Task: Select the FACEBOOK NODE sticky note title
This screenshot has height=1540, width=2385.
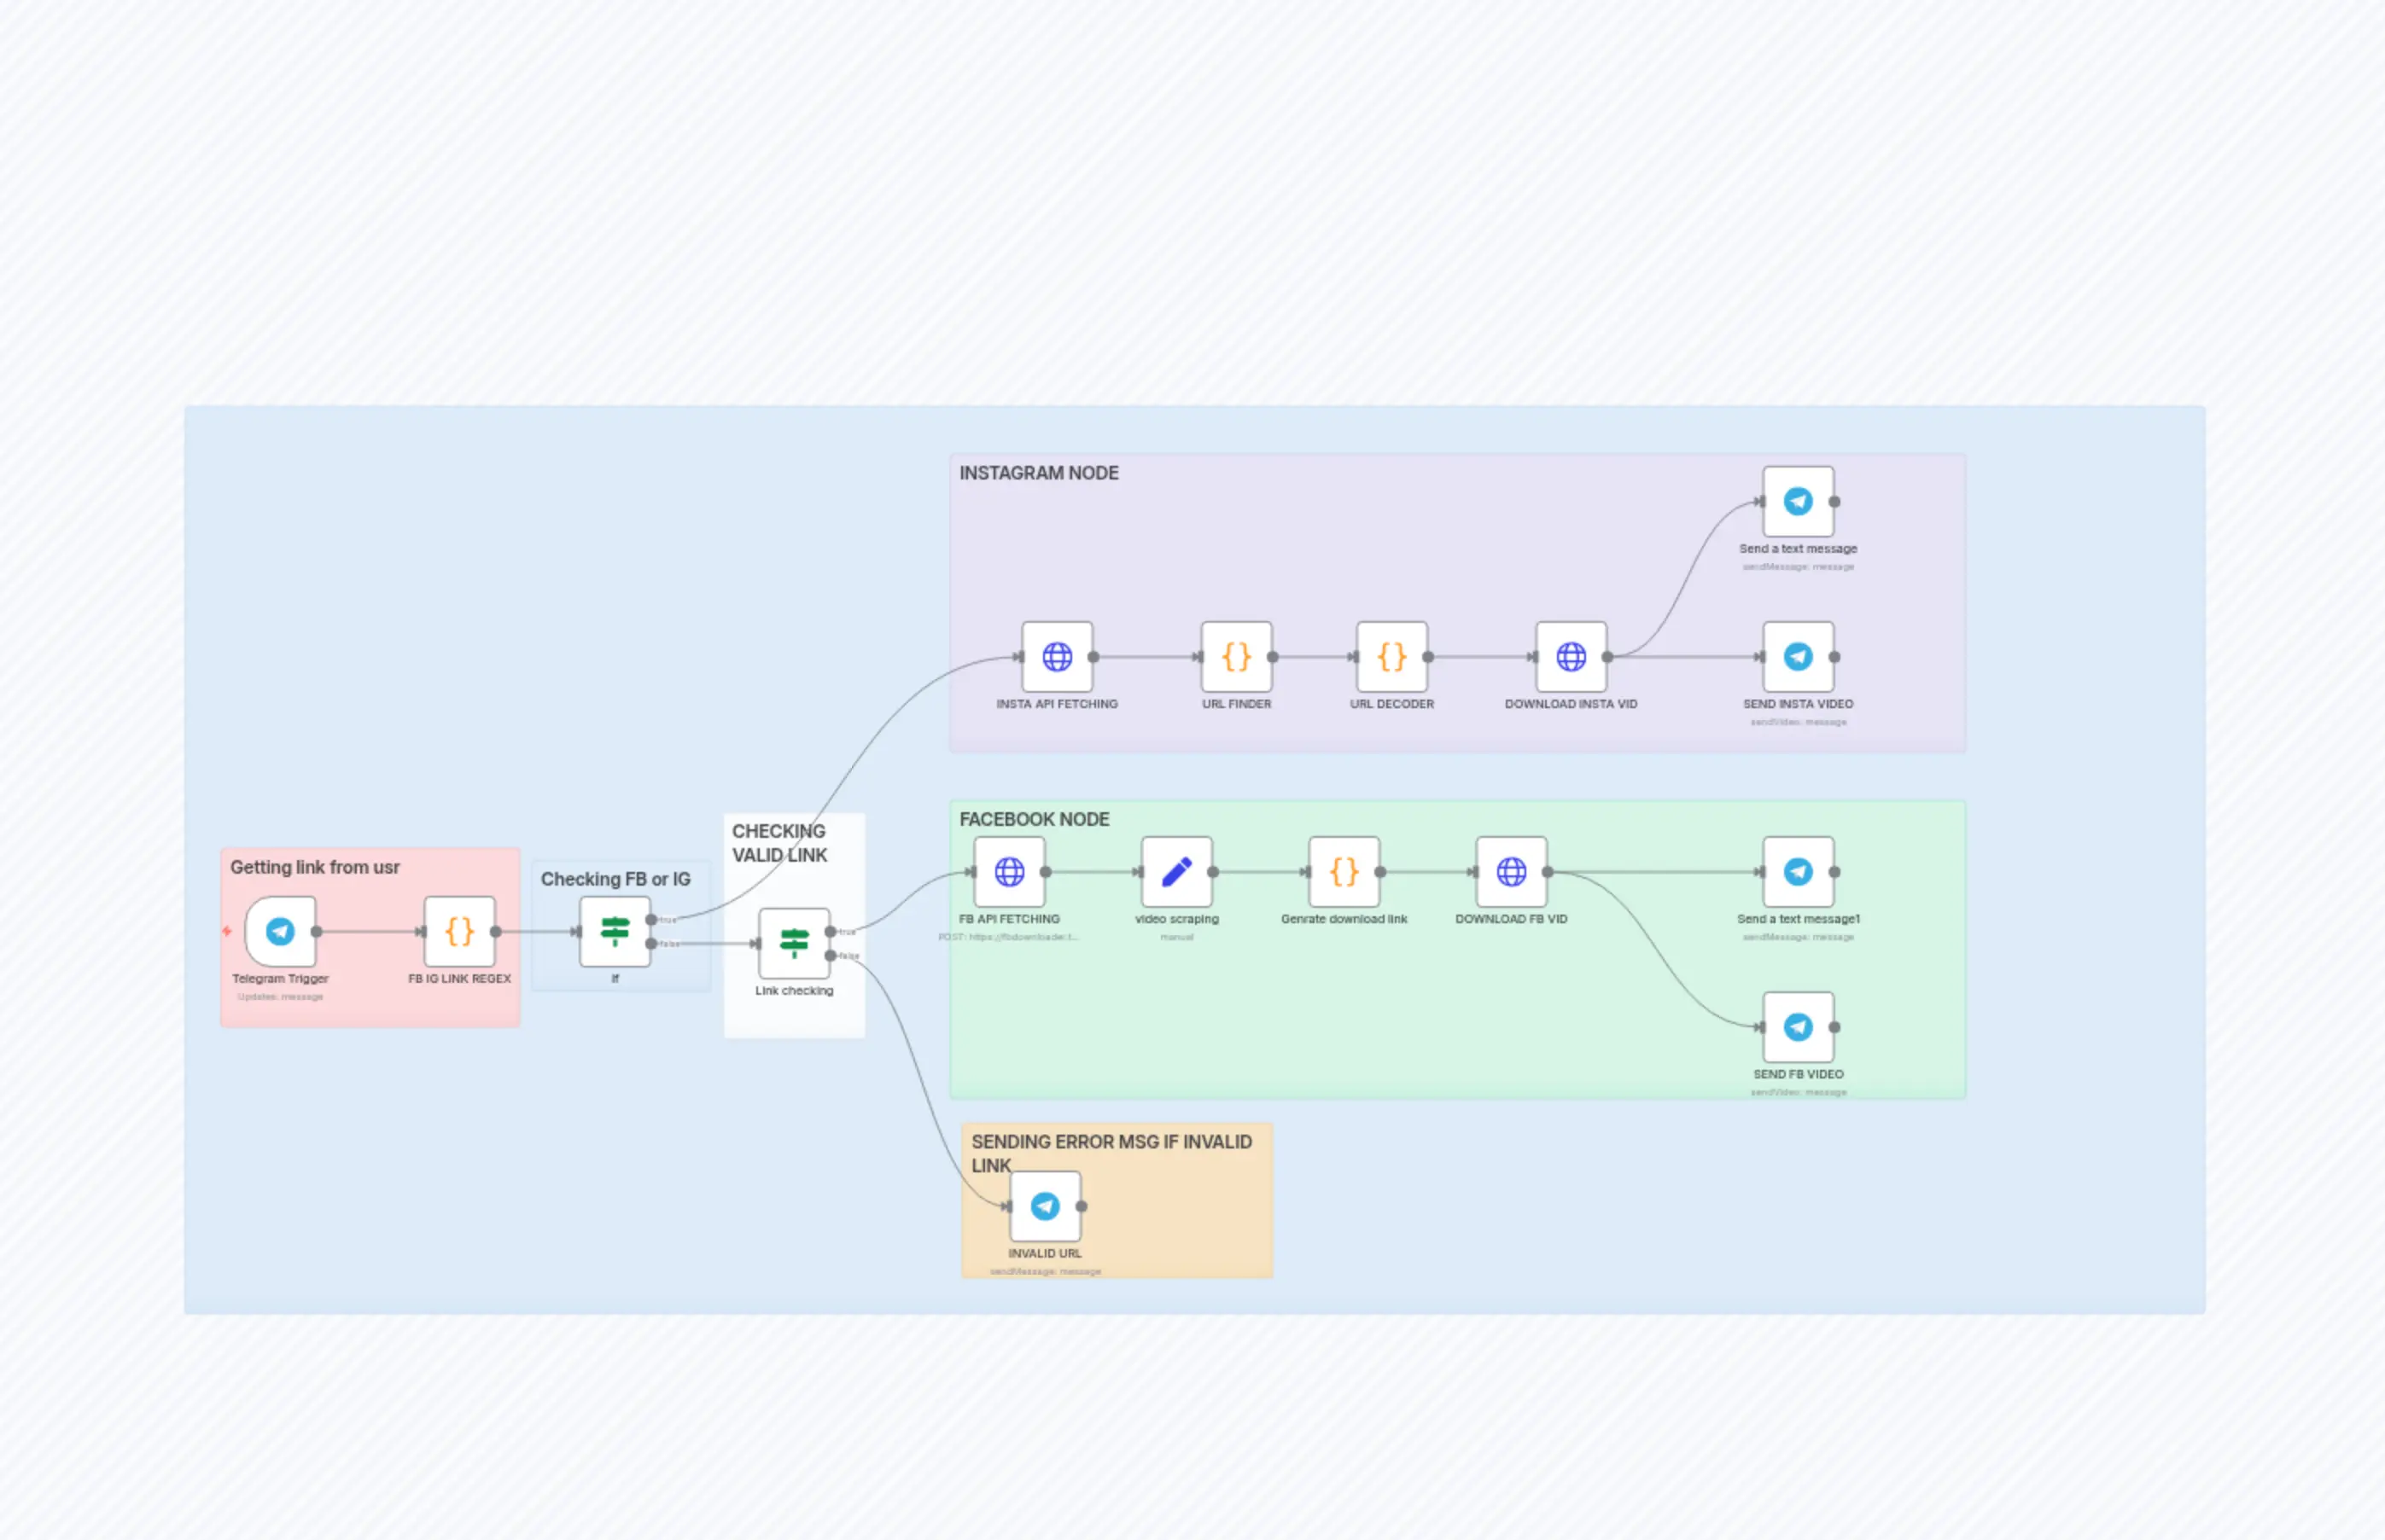Action: coord(1034,819)
